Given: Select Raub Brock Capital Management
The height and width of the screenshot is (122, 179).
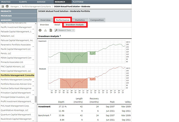Looking at the screenshot, I should coord(17,119).
